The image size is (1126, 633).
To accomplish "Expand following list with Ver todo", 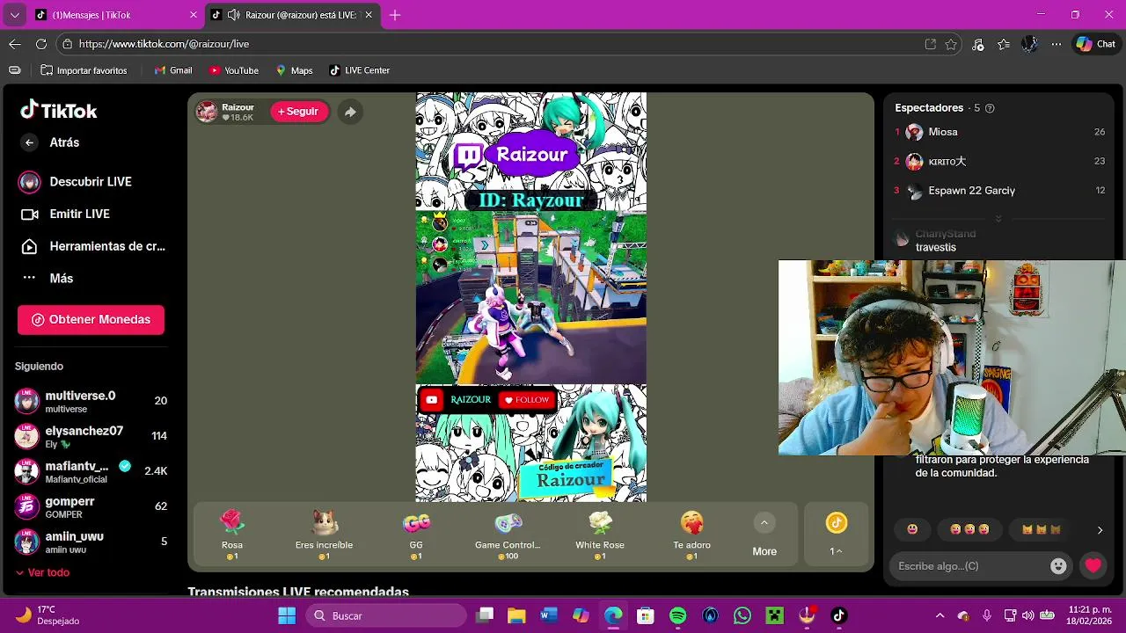I will 42,572.
